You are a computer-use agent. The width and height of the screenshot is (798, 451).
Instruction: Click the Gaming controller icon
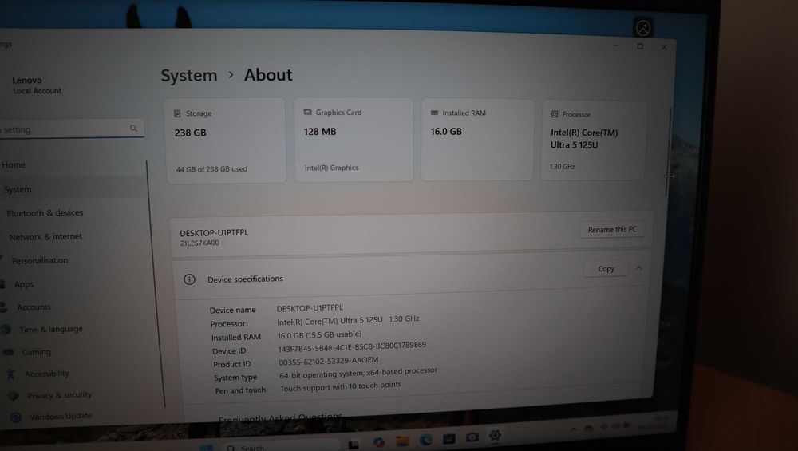[8, 352]
